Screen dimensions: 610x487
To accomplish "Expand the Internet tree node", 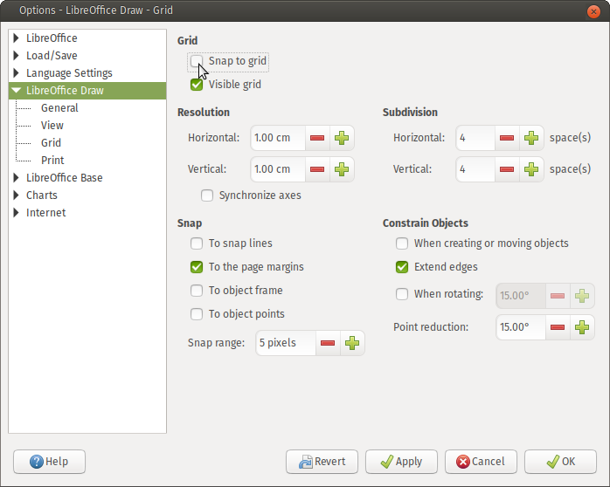I will tap(16, 213).
